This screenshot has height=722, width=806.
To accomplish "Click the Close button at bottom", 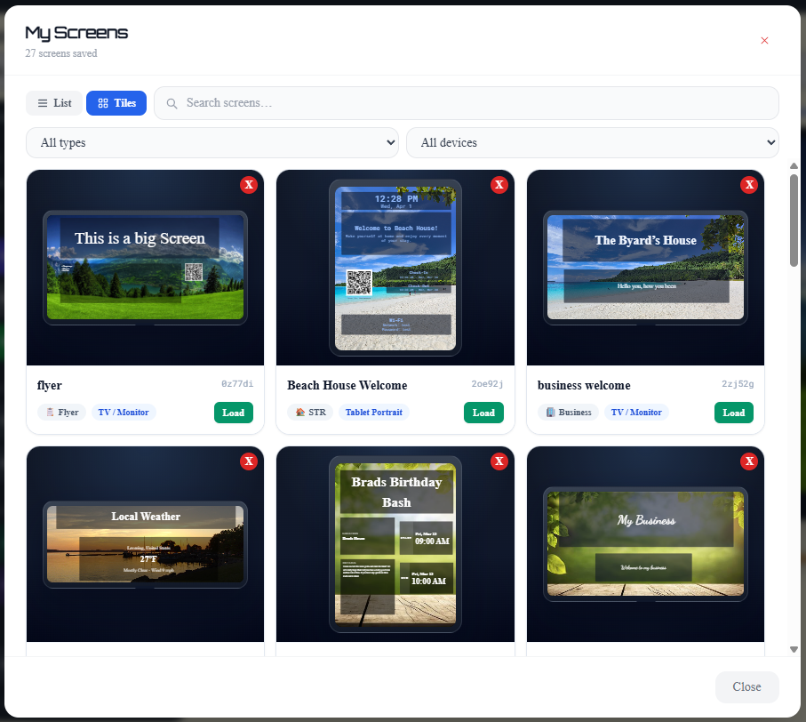I will click(746, 686).
